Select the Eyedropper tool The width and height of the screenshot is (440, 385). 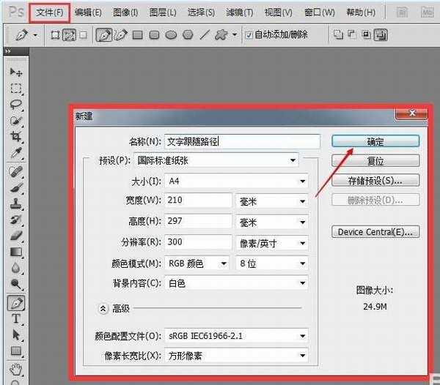(15, 153)
